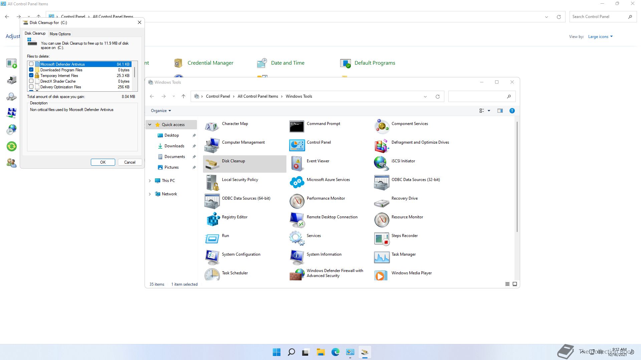This screenshot has height=360, width=641.
Task: Open System Configuration icon
Action: click(212, 257)
